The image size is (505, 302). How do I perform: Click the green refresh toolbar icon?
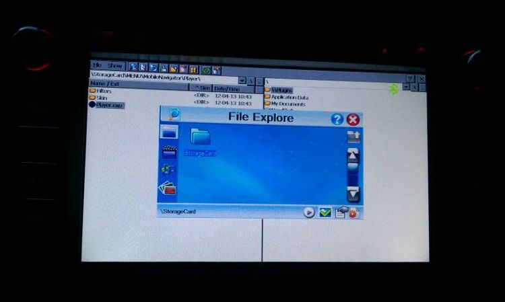click(206, 70)
